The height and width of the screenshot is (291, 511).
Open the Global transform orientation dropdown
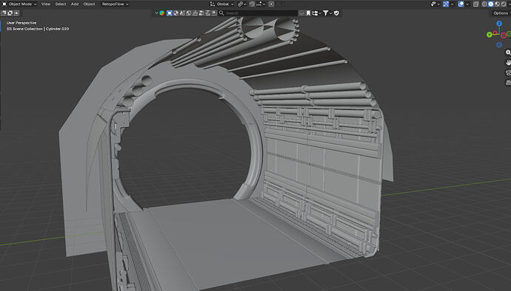pyautogui.click(x=222, y=4)
